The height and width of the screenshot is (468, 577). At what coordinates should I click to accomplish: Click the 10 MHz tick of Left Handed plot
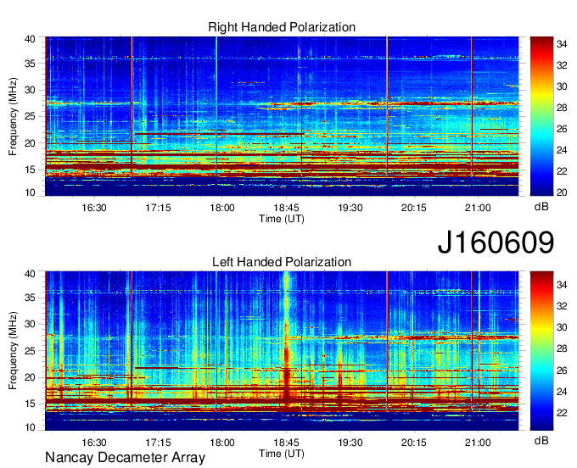click(31, 427)
